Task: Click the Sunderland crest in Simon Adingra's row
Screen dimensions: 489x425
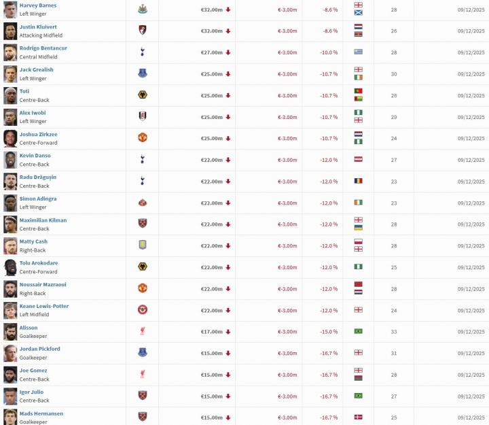Action: click(142, 203)
